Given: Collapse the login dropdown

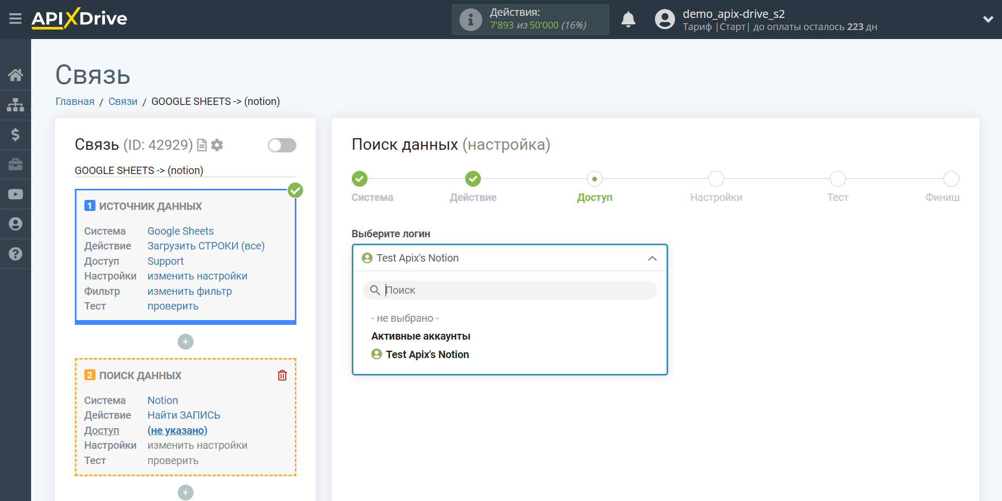Looking at the screenshot, I should tap(652, 258).
